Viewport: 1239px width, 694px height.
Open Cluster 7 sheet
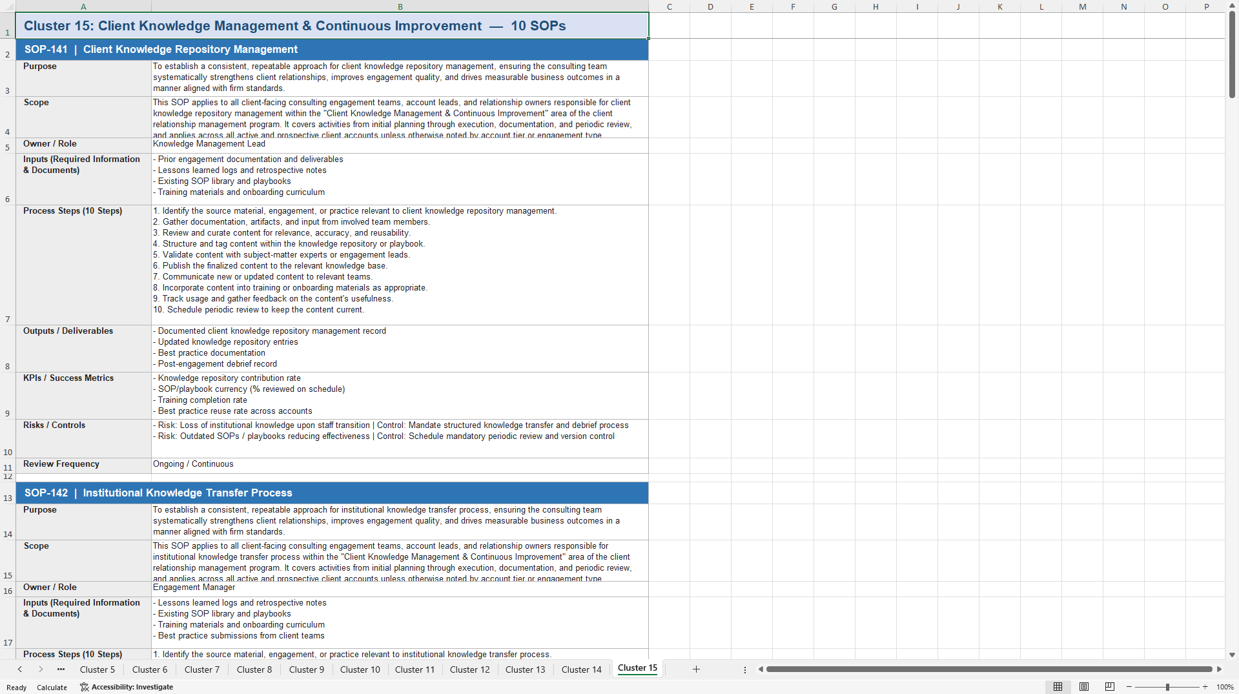[x=202, y=669]
